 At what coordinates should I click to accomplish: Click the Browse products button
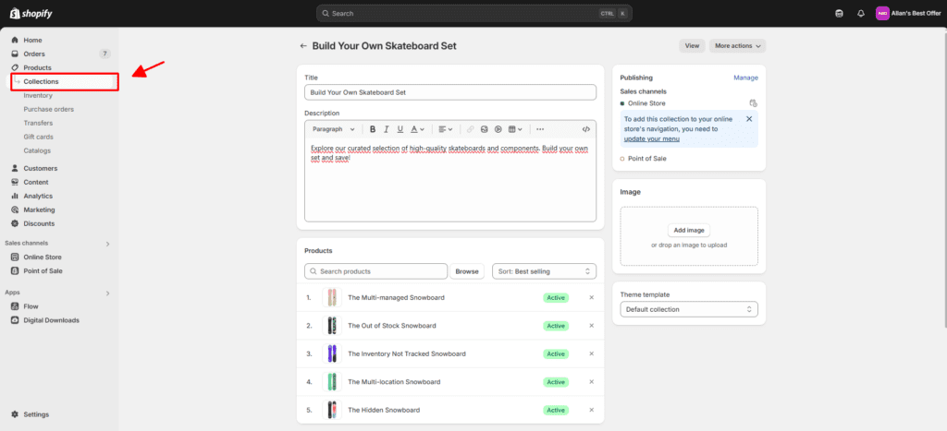click(x=467, y=271)
